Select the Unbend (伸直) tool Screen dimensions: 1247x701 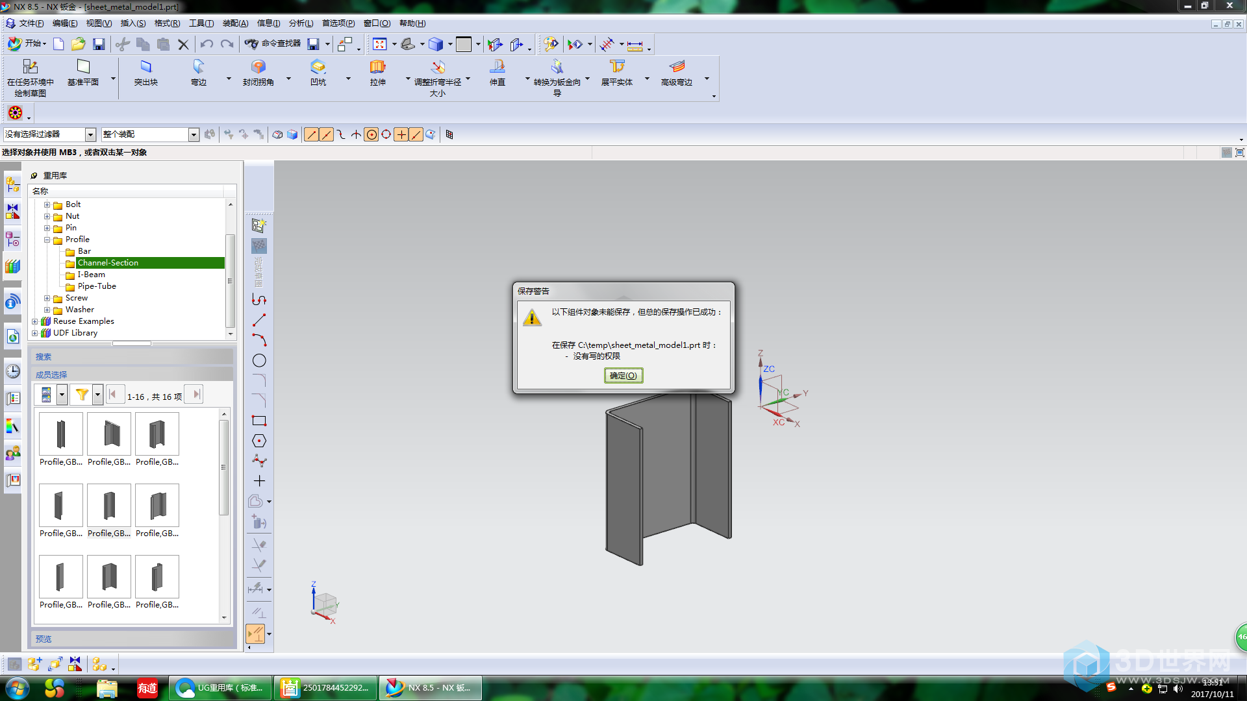498,73
